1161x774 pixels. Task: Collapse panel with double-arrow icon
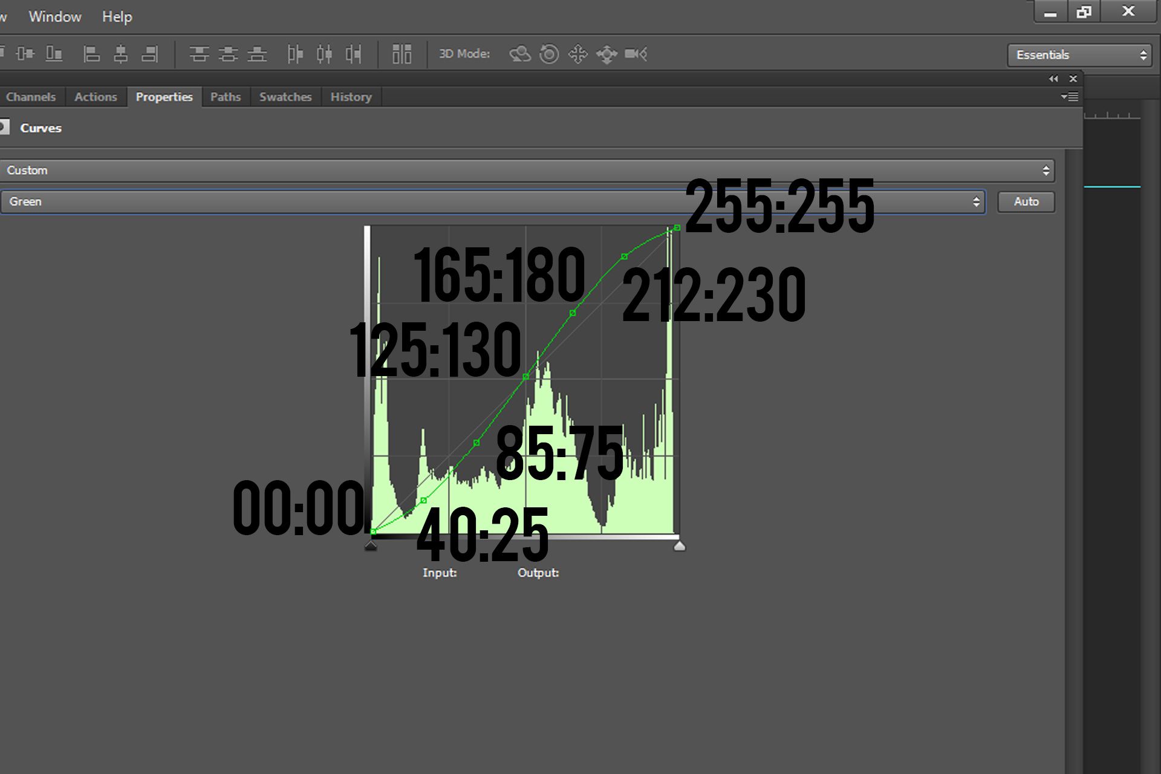pyautogui.click(x=1053, y=79)
